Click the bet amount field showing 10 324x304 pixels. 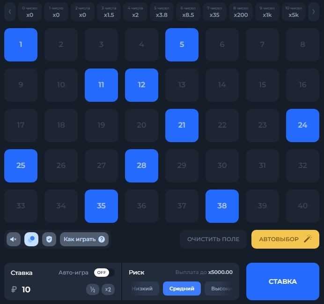tap(47, 289)
